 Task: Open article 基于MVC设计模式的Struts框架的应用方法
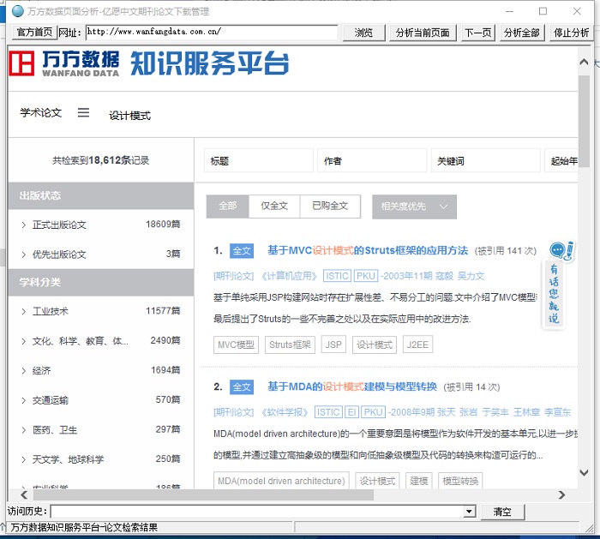pyautogui.click(x=368, y=250)
